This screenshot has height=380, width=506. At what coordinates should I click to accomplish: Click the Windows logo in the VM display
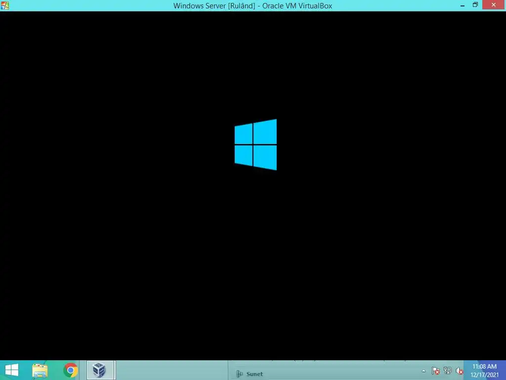pos(255,144)
